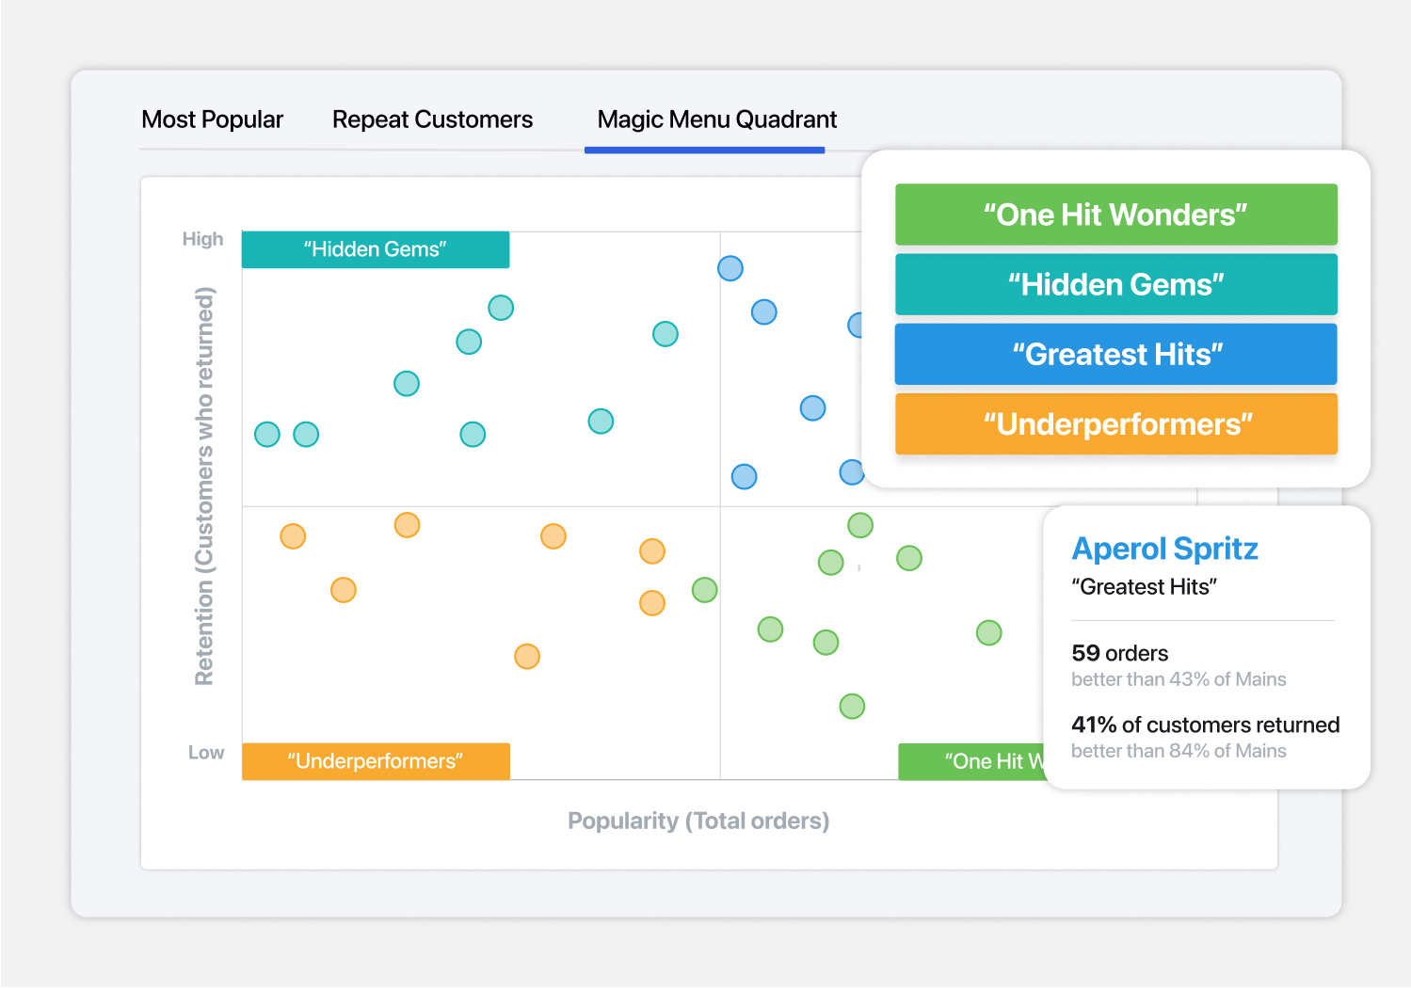Click the lowest green data point
This screenshot has width=1411, height=988.
(x=852, y=706)
